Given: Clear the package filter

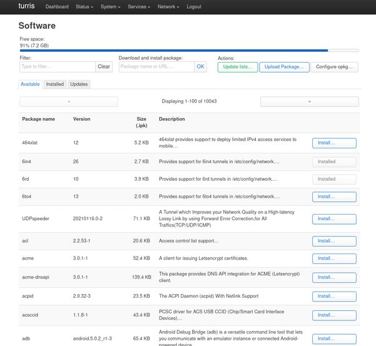Looking at the screenshot, I should pyautogui.click(x=104, y=66).
